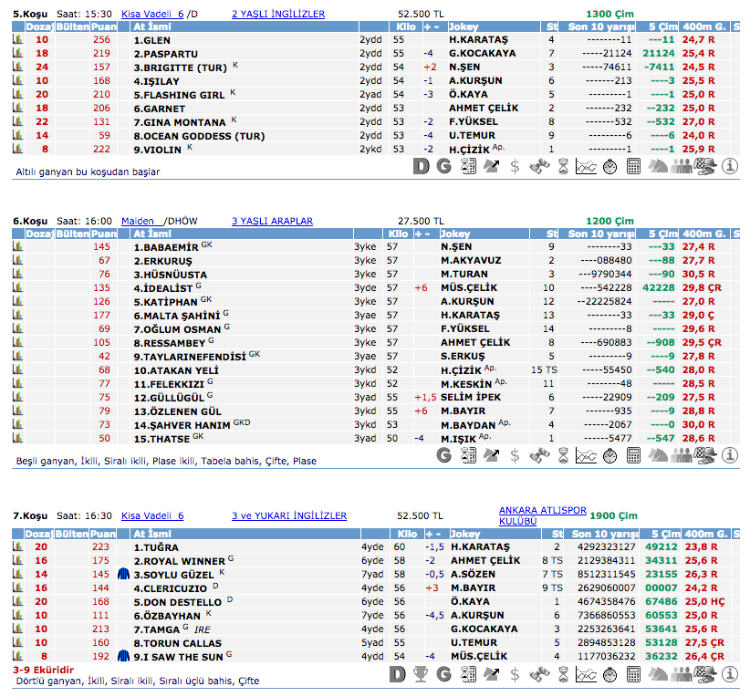This screenshot has width=750, height=697.
Task: Click the bar chart icon beside 1.GLEN
Action: [x=17, y=40]
